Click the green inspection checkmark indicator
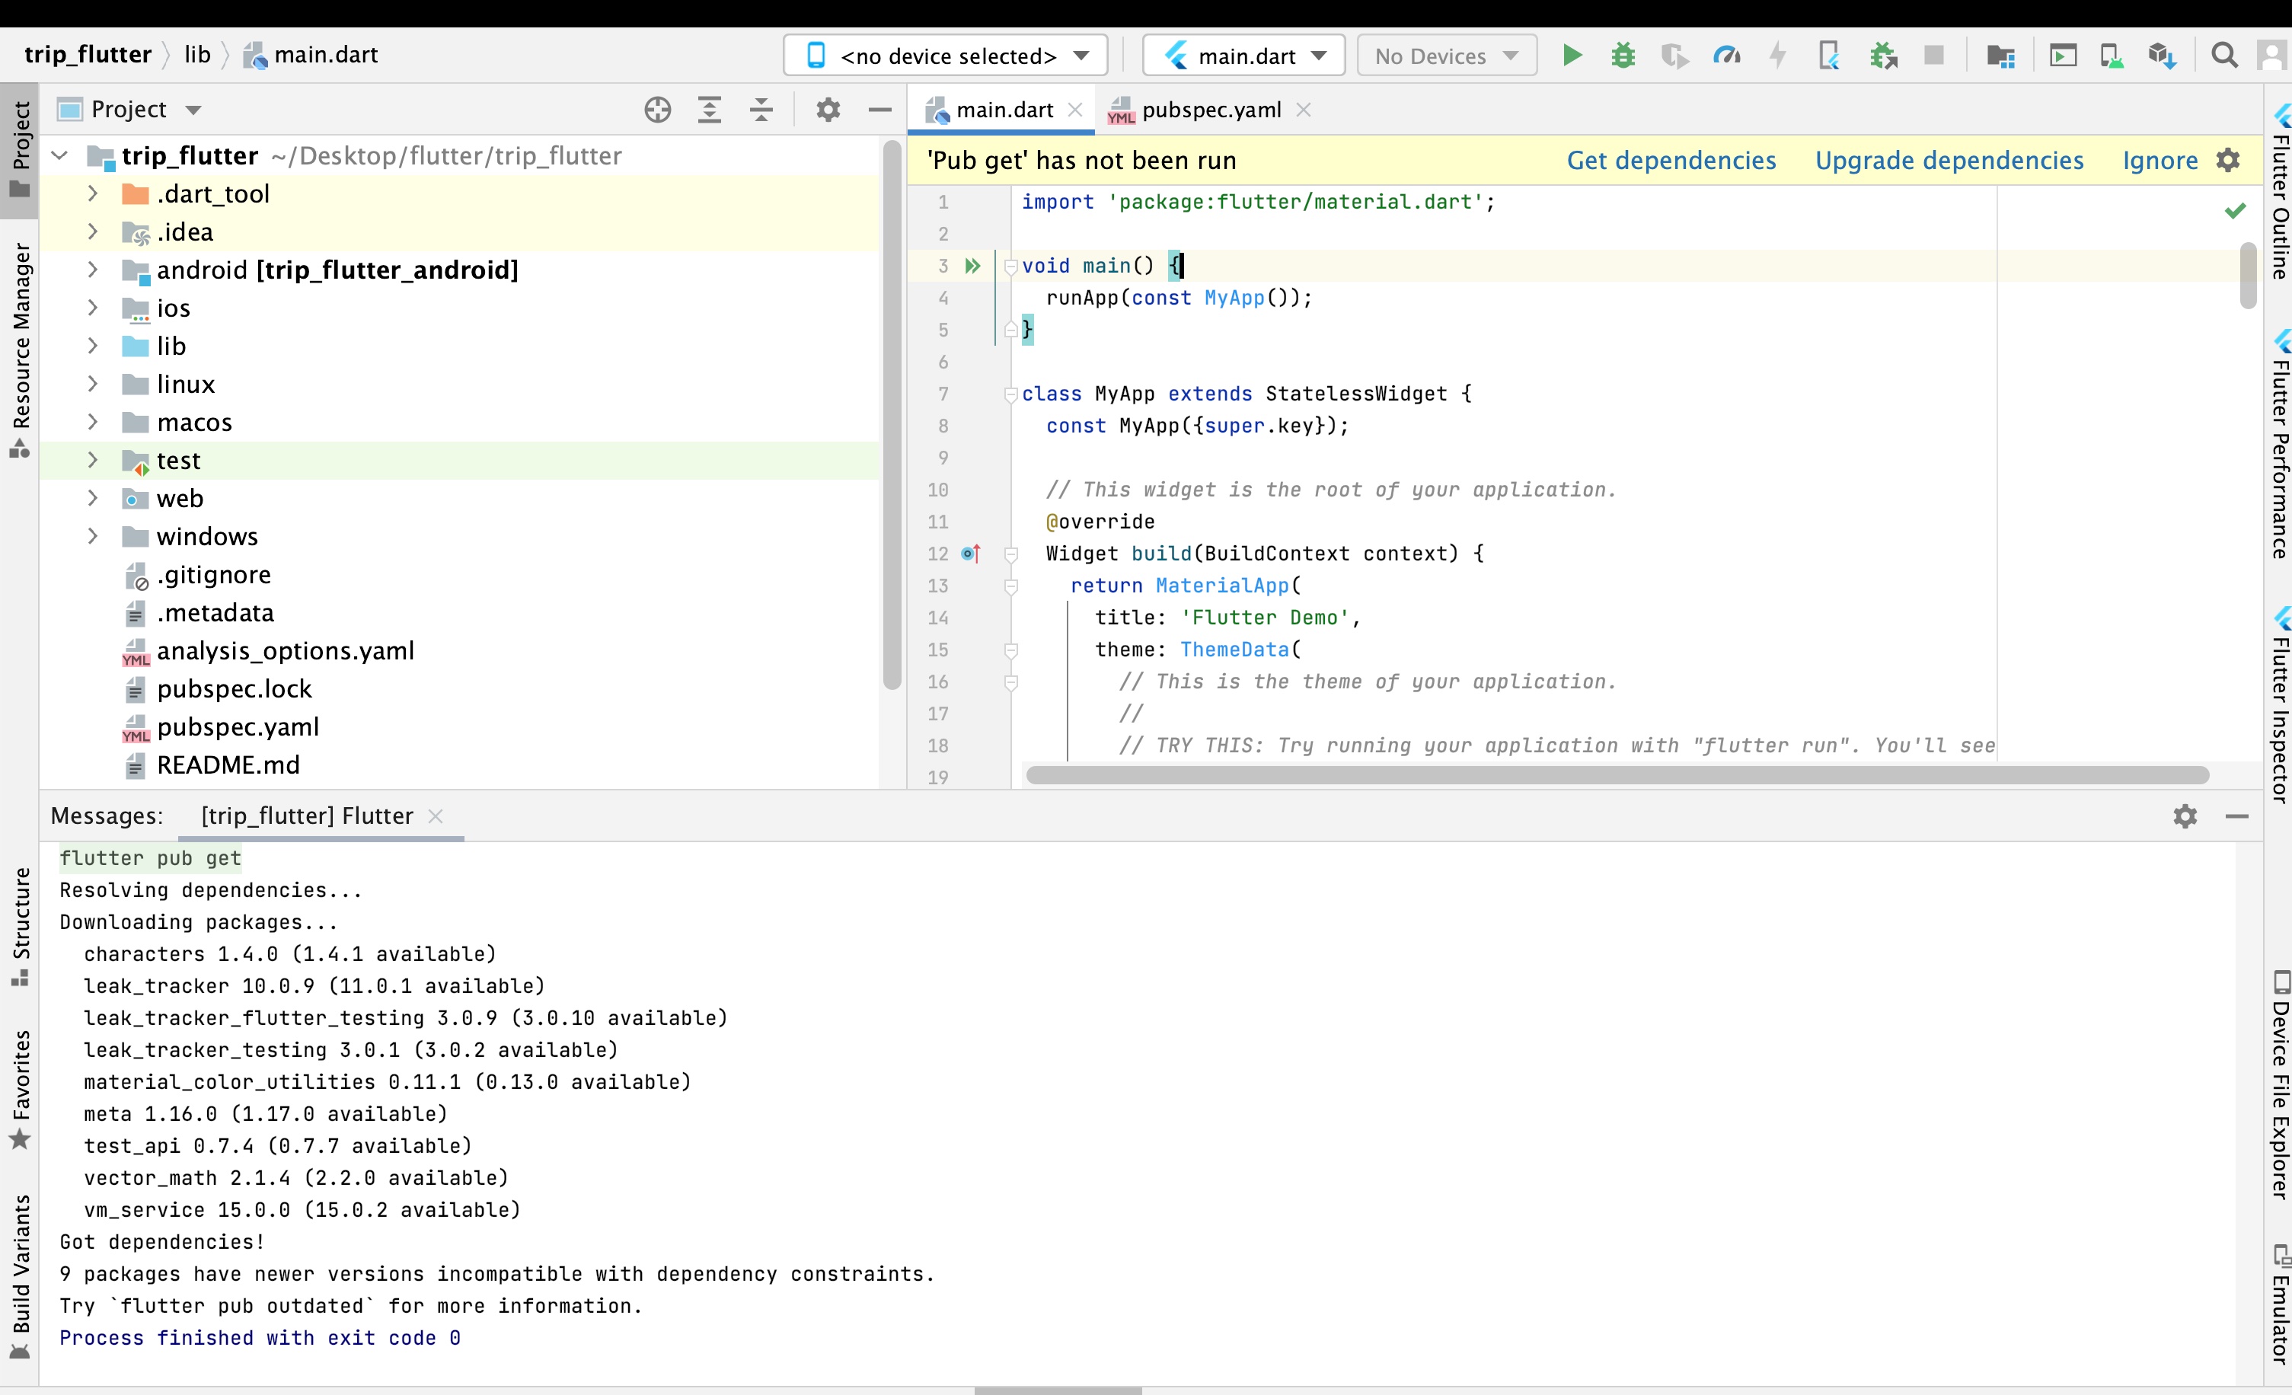2292x1395 pixels. pyautogui.click(x=2235, y=210)
